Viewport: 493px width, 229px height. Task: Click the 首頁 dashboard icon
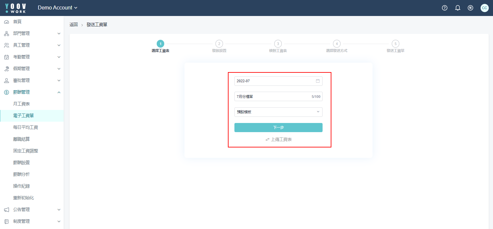[7, 22]
